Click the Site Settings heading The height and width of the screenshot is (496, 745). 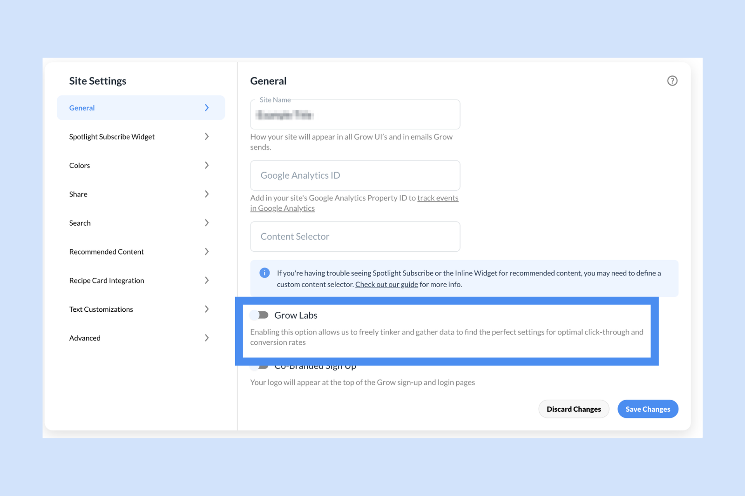(98, 81)
